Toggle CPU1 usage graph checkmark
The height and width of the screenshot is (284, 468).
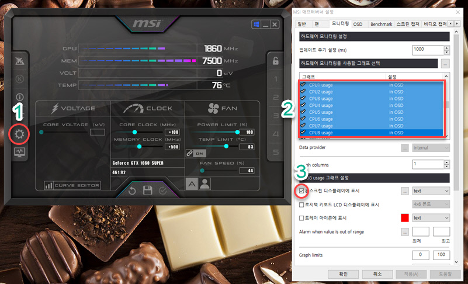click(x=303, y=85)
